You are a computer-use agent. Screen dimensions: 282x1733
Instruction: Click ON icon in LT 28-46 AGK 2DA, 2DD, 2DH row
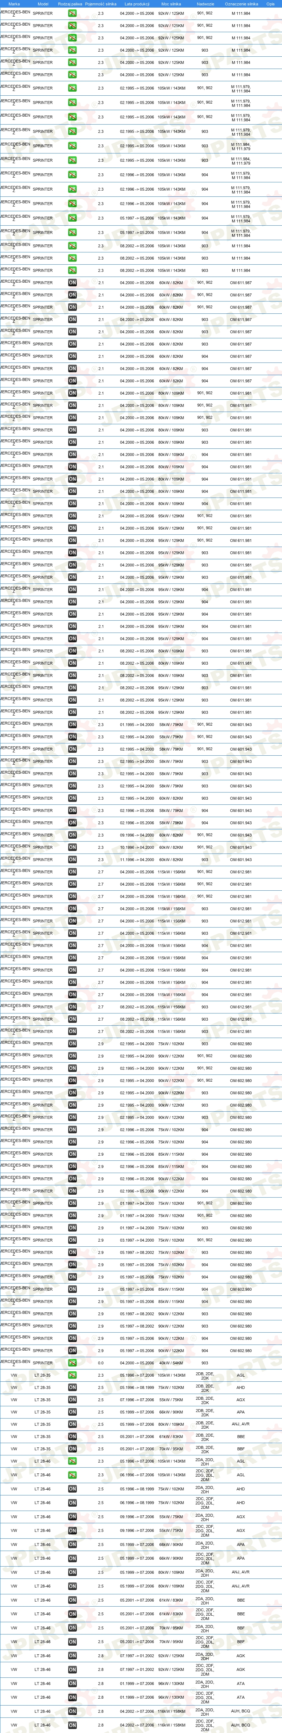coord(72,1656)
